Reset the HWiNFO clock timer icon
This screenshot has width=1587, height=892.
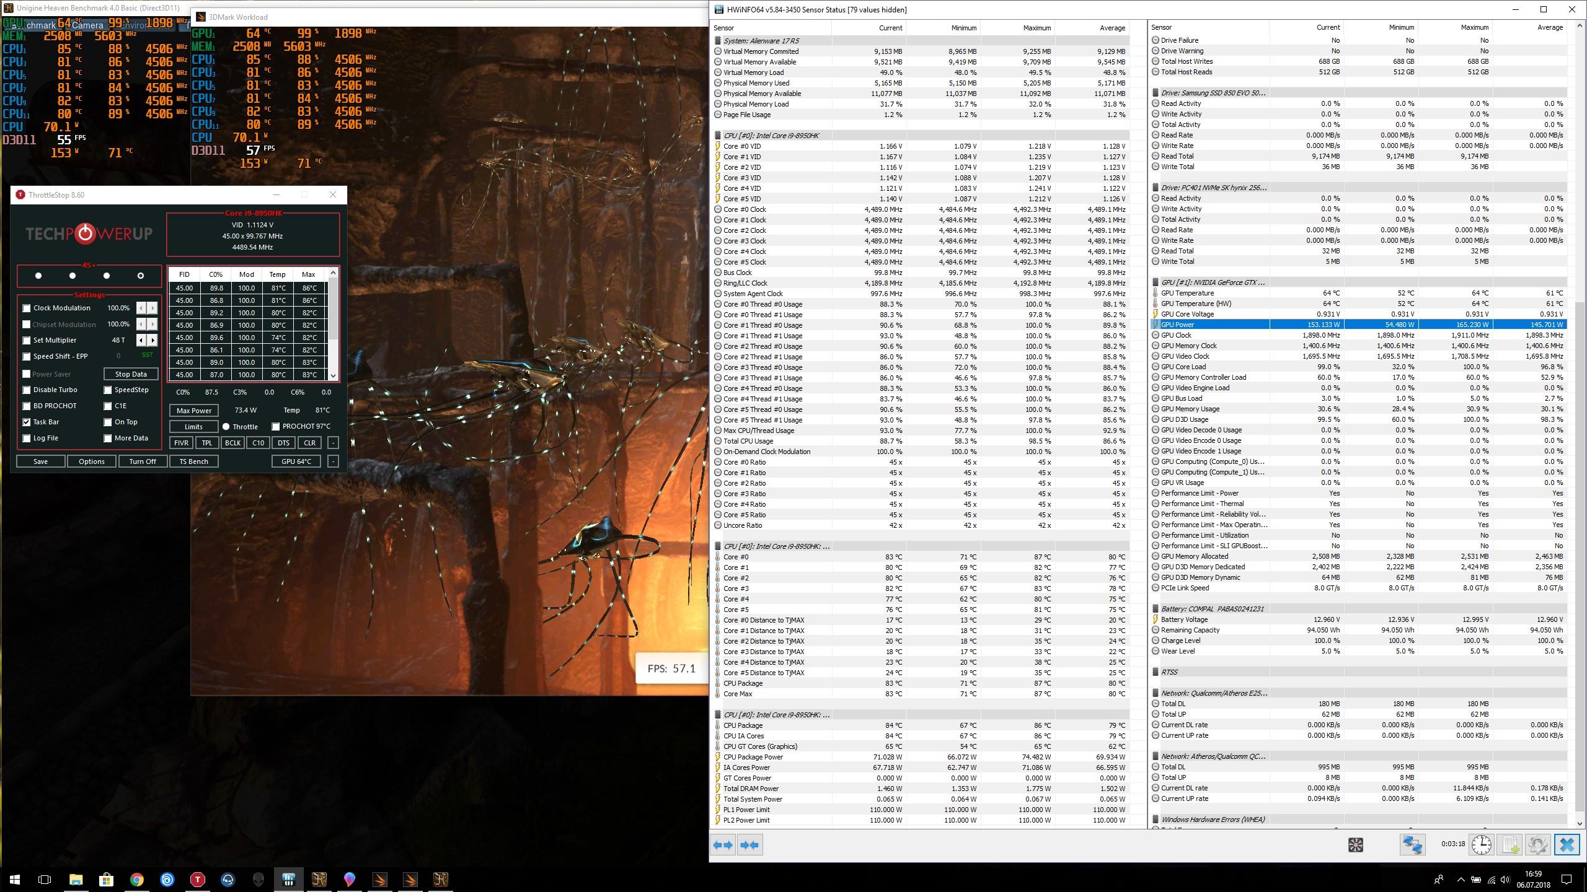click(1481, 845)
